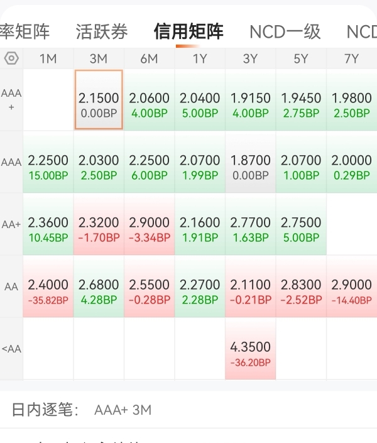Image resolution: width=377 pixels, height=443 pixels.
Task: Click the 1Y column header
Action: pos(200,58)
